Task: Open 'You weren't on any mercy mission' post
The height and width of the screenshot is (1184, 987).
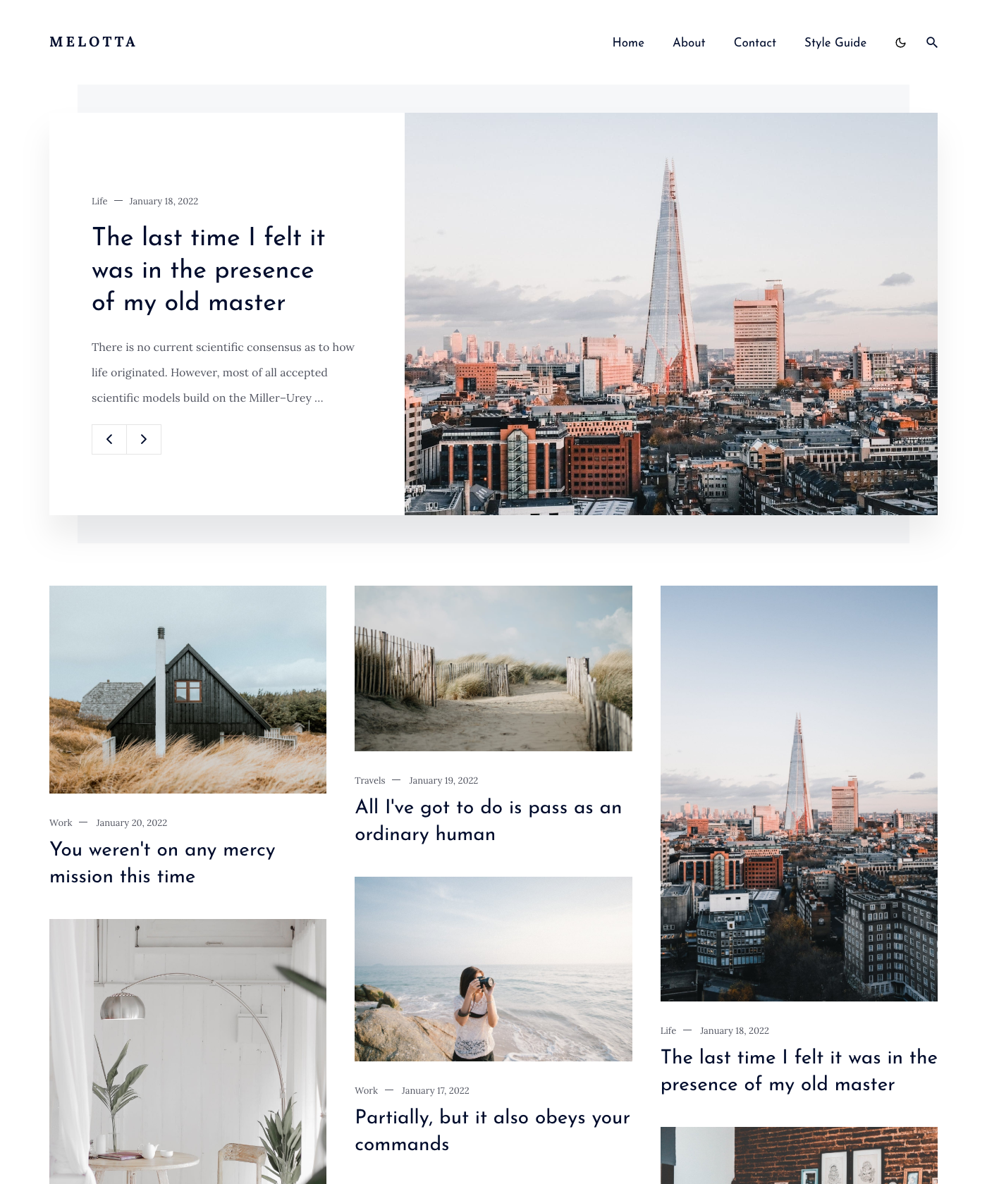Action: tap(163, 863)
